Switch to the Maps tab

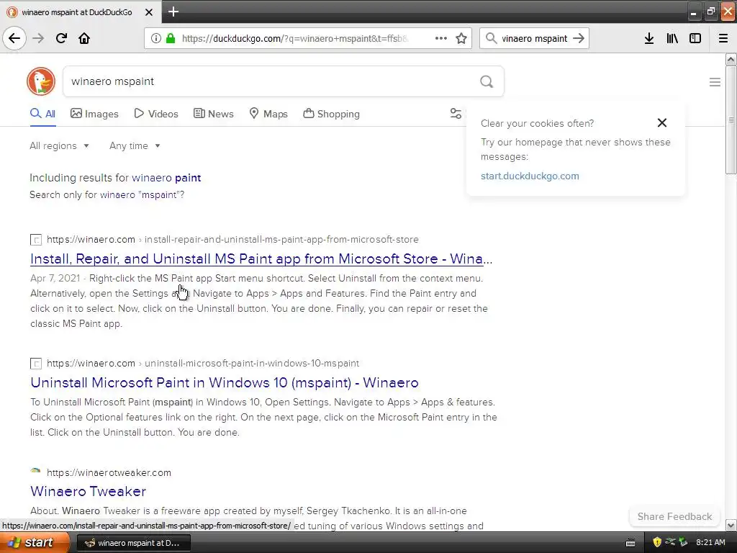pyautogui.click(x=268, y=114)
